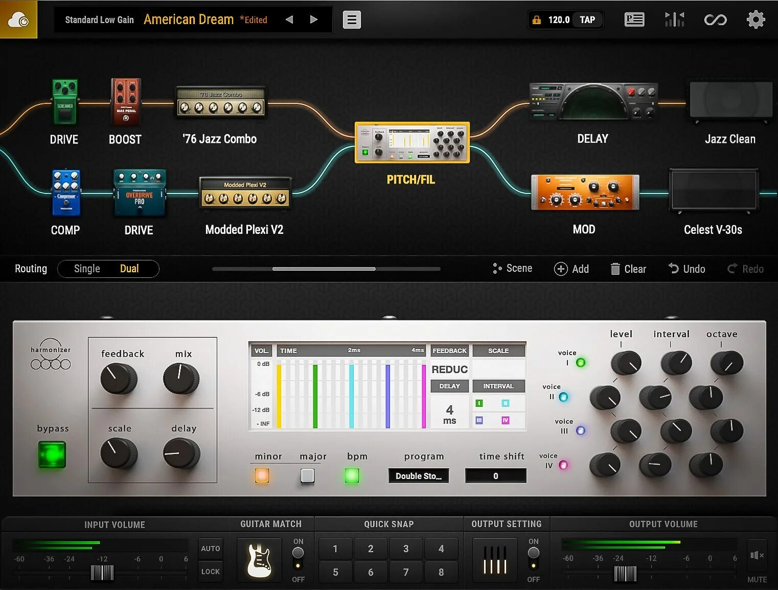Select the orange MOD rack unit
Screen dimensions: 778x590
[585, 192]
